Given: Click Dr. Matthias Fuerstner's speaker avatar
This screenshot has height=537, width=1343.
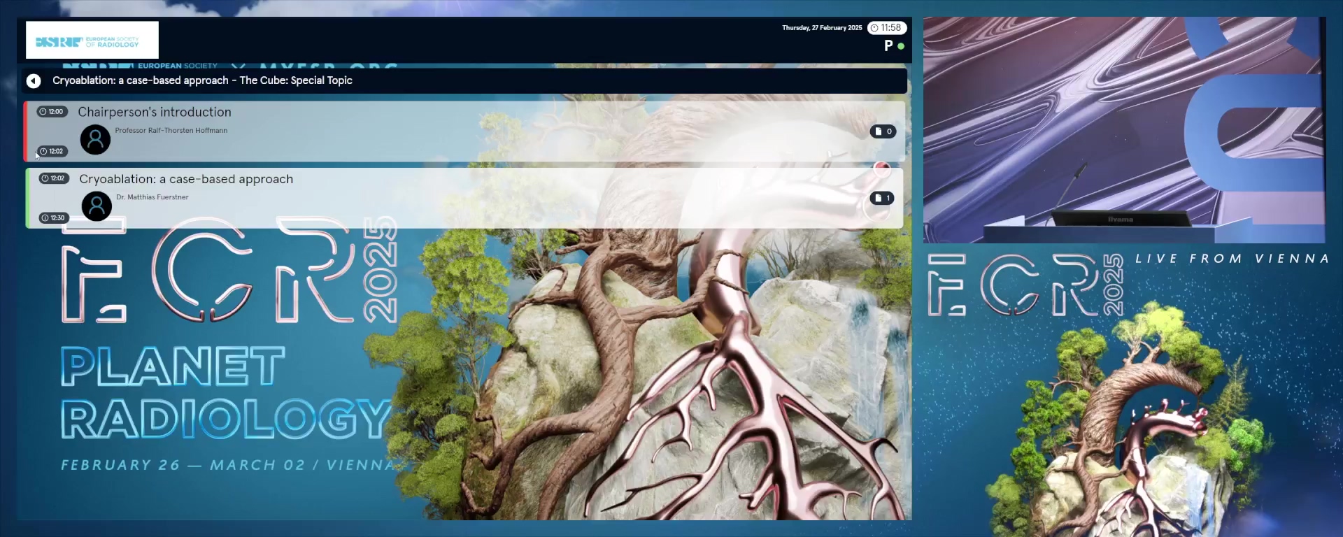Looking at the screenshot, I should coord(97,206).
